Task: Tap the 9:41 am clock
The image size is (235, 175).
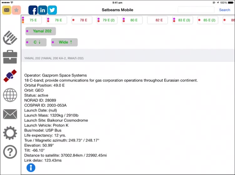Action: [118, 2]
